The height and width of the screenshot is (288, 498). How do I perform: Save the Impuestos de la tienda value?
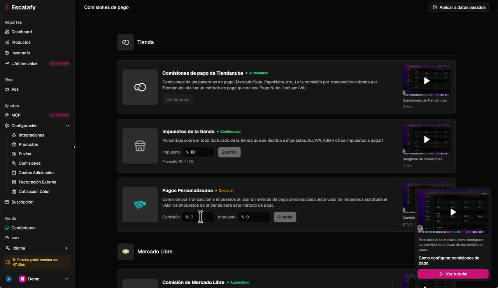pyautogui.click(x=229, y=152)
